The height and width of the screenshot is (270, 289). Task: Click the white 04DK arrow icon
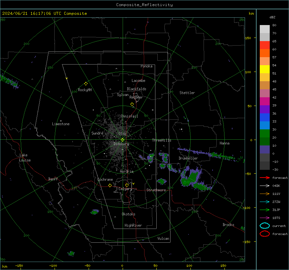265,186
